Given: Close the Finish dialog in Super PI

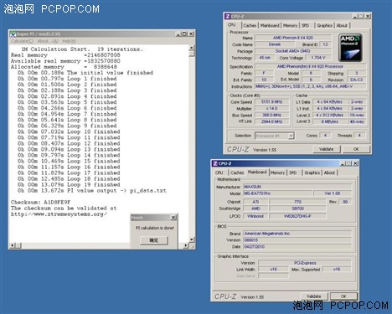Looking at the screenshot, I should (173, 218).
